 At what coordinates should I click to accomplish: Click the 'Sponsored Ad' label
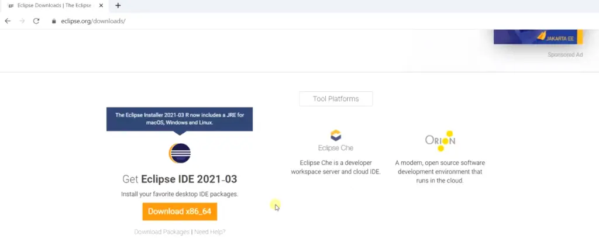pyautogui.click(x=565, y=54)
